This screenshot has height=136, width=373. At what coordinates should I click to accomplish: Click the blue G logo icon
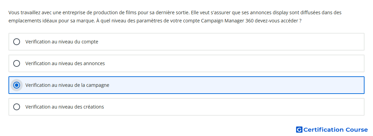pos(299,130)
